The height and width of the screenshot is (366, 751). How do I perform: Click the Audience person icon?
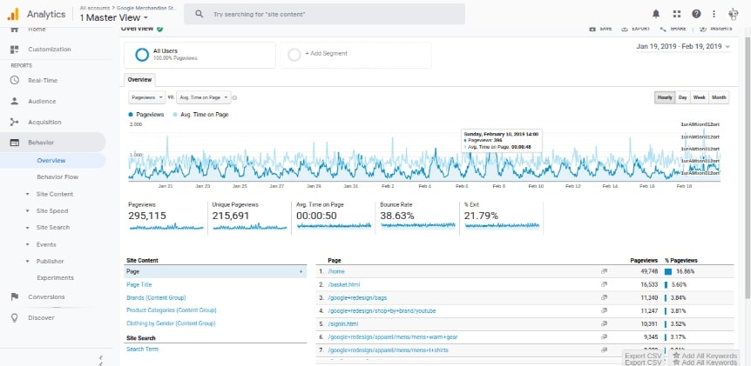point(14,102)
